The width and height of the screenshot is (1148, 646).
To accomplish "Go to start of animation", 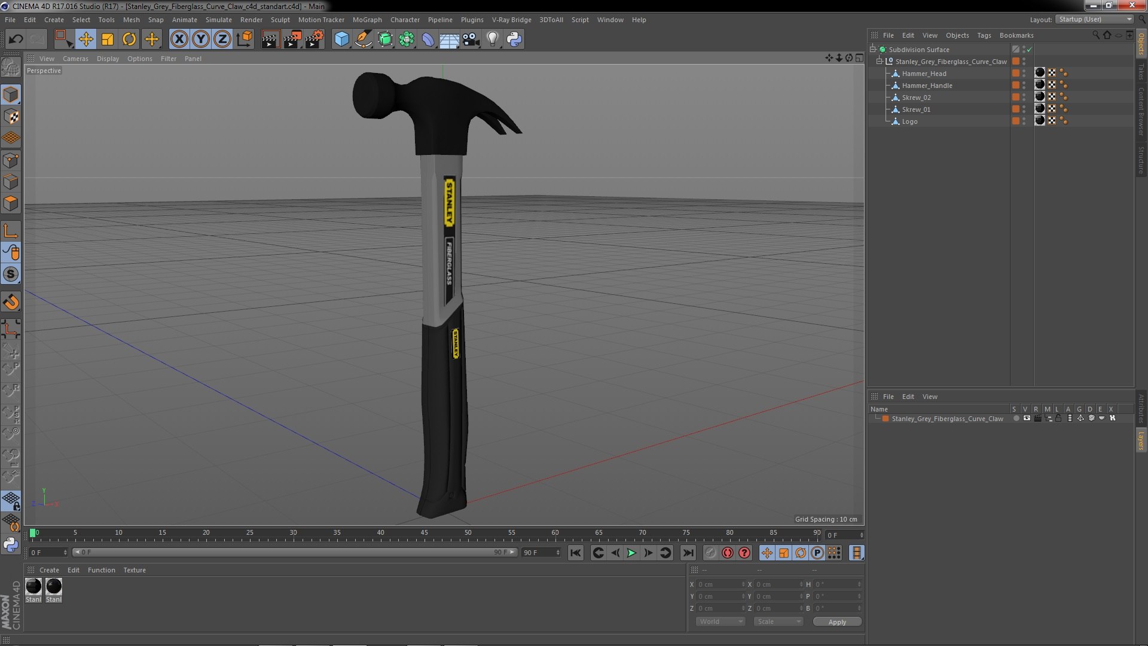I will tap(575, 553).
